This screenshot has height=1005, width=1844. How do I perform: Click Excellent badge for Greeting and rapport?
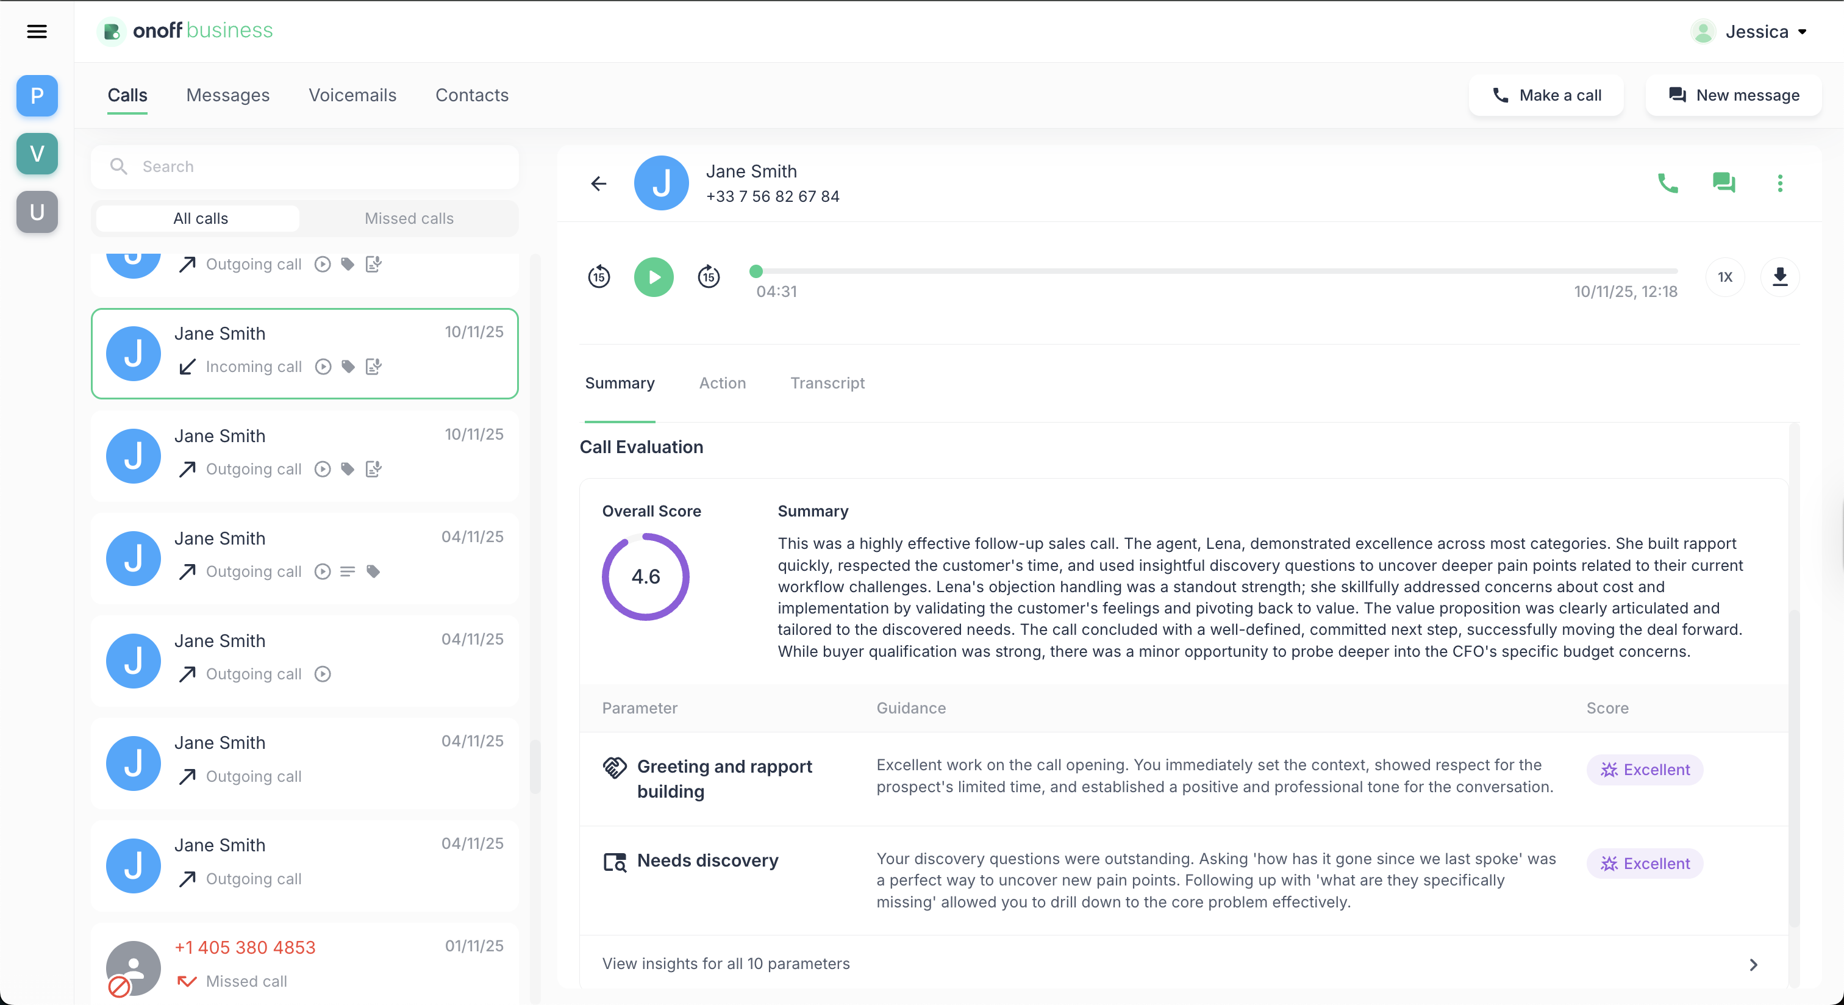(1644, 770)
